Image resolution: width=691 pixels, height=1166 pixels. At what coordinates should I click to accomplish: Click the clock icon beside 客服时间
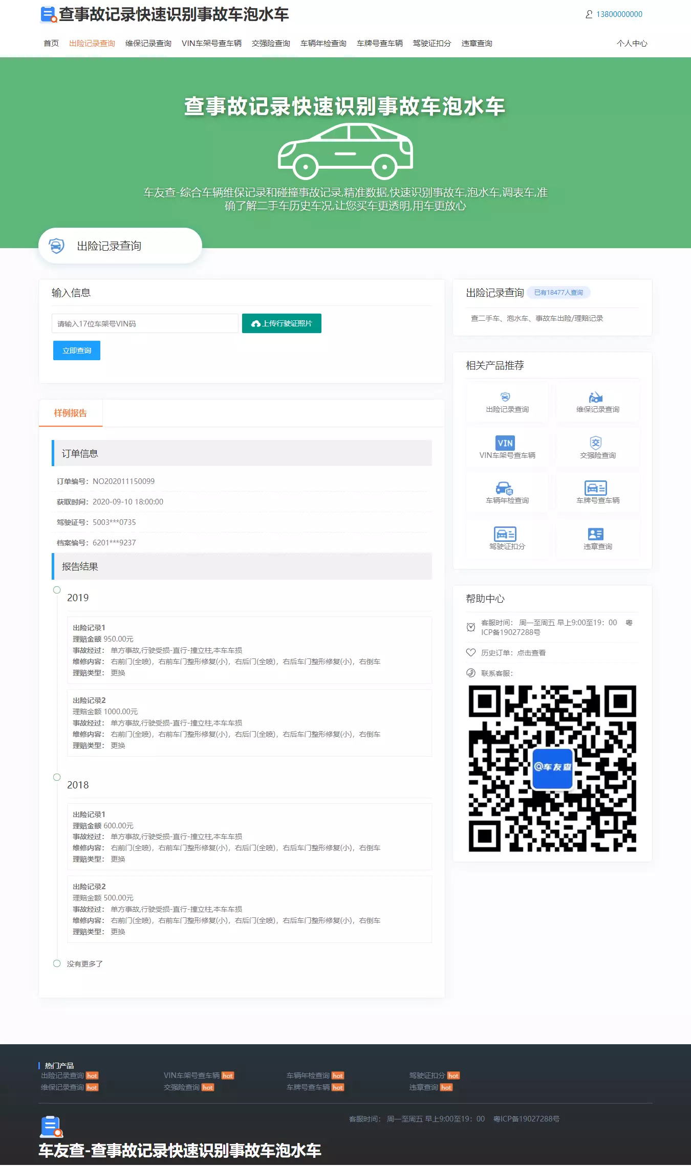coord(471,627)
